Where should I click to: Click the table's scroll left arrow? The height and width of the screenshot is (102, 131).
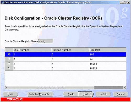tap(7, 87)
